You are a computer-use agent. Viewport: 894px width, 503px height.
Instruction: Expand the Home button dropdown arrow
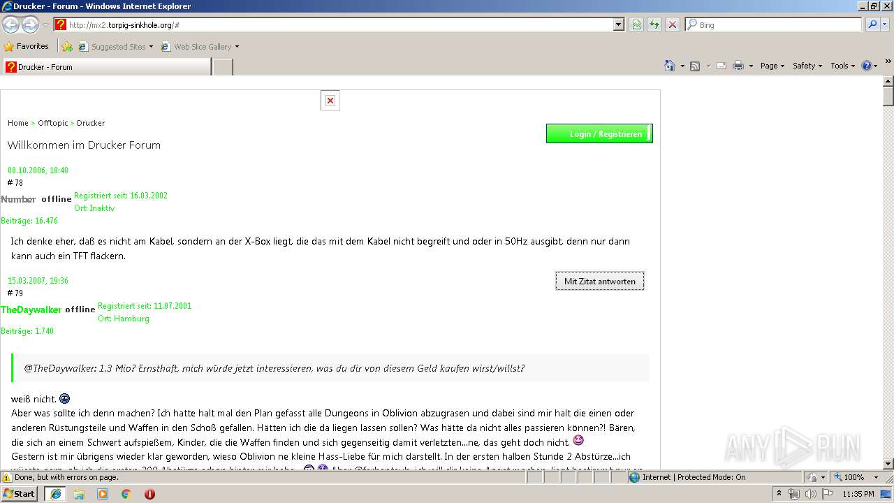(681, 66)
